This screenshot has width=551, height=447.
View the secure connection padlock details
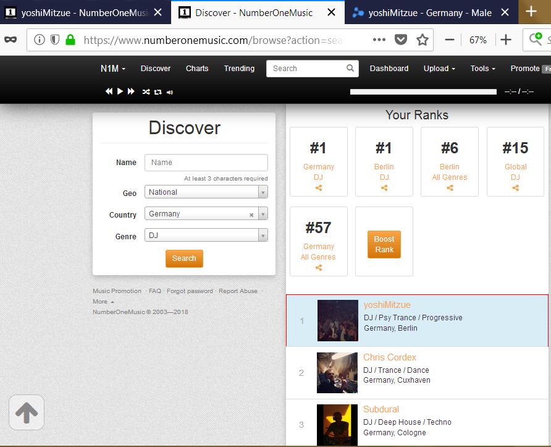(70, 40)
